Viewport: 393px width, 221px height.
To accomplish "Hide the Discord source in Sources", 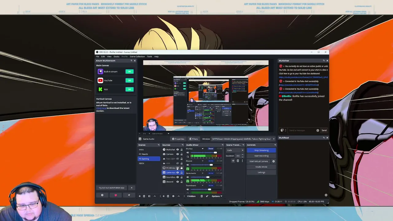I will pos(177,182).
